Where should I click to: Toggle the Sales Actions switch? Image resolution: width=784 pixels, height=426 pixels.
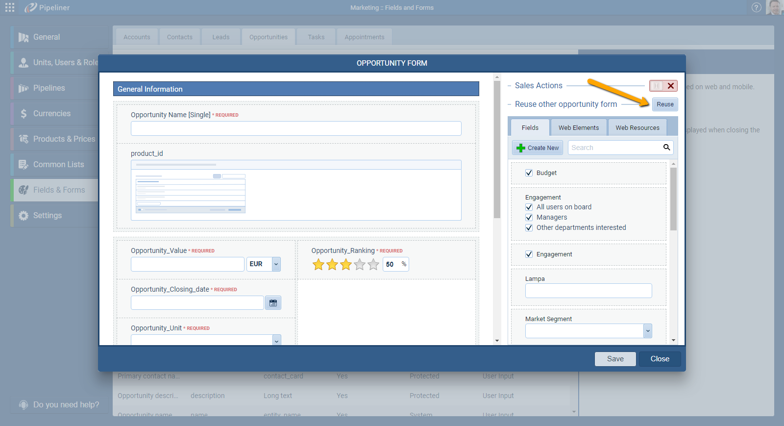(657, 86)
